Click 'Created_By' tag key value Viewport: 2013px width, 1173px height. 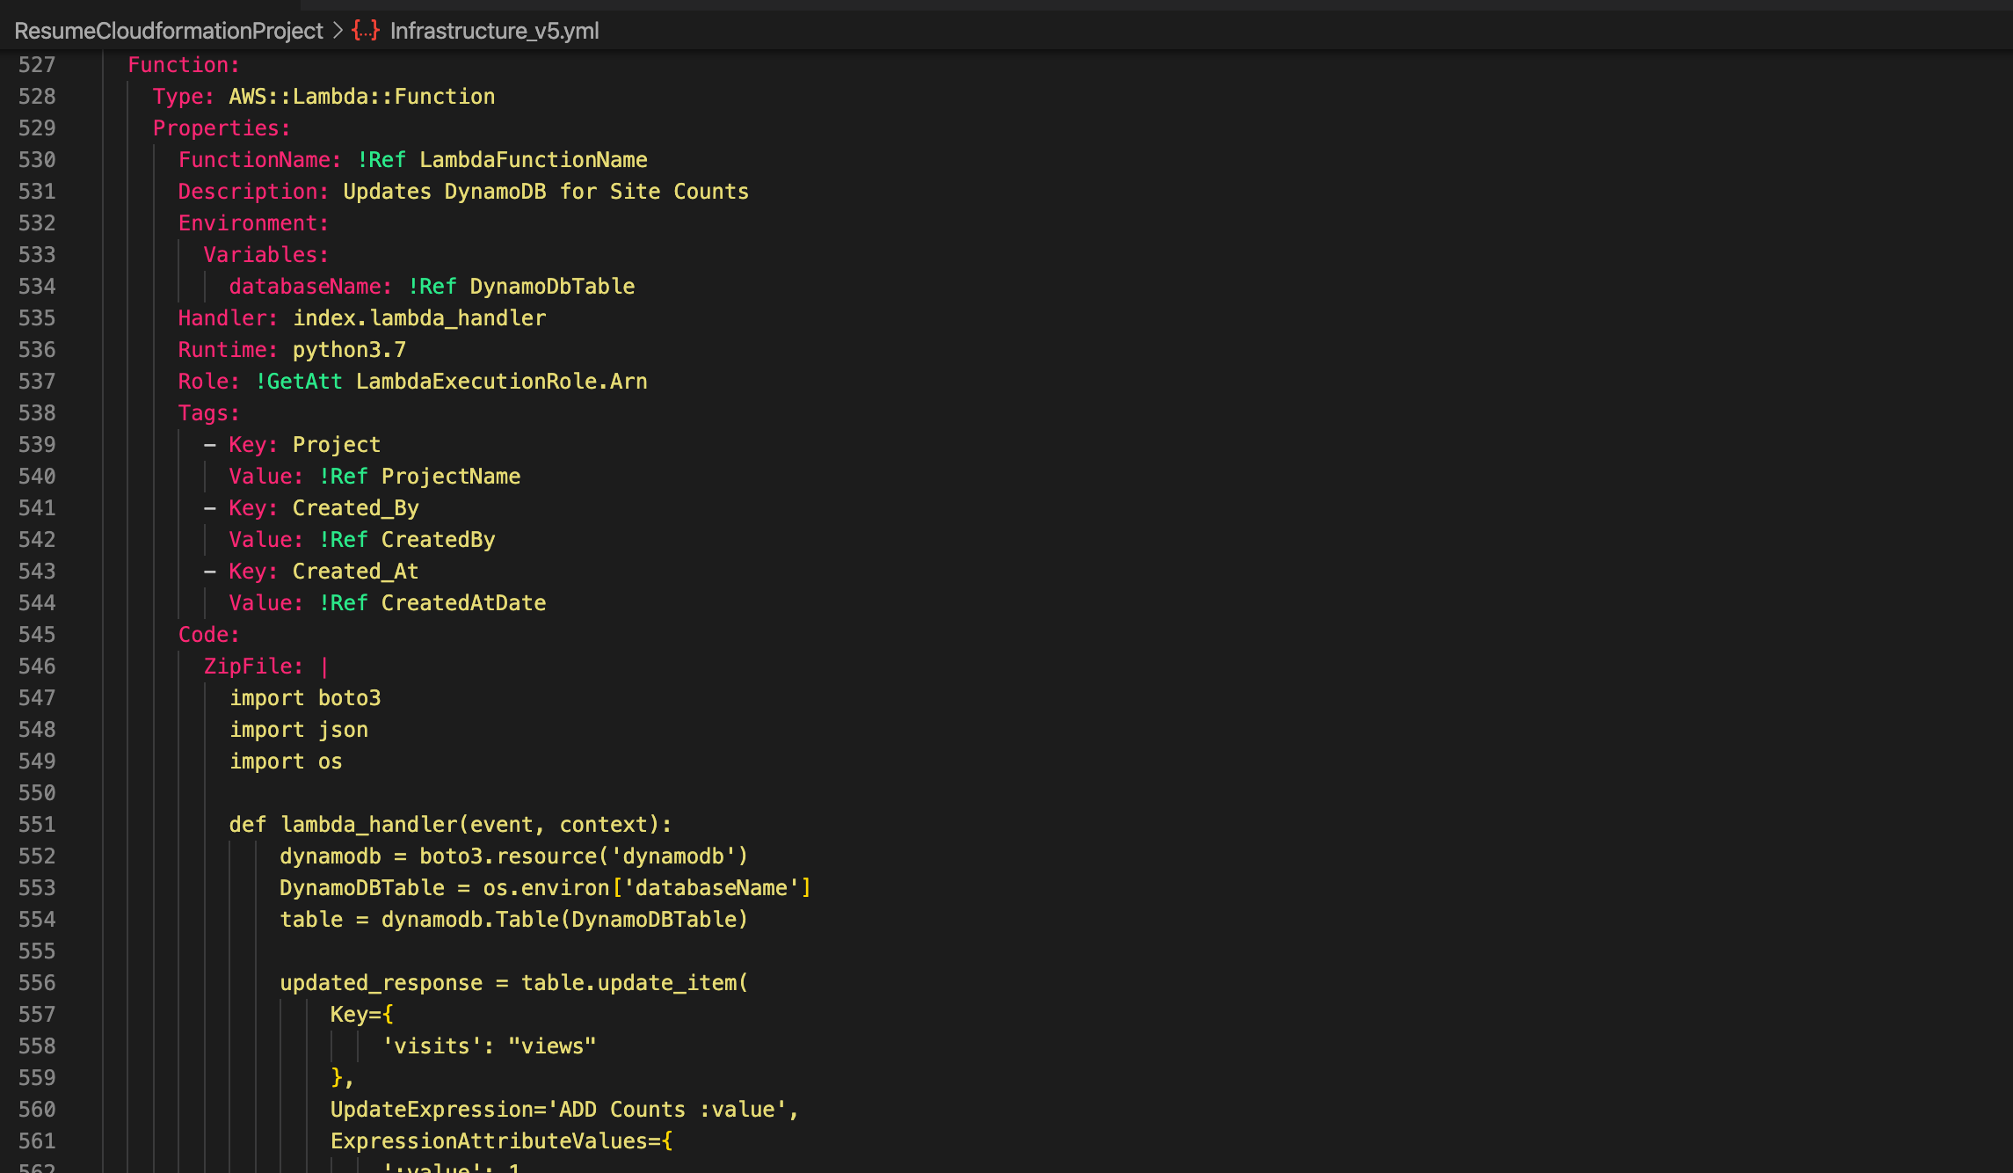(x=356, y=508)
